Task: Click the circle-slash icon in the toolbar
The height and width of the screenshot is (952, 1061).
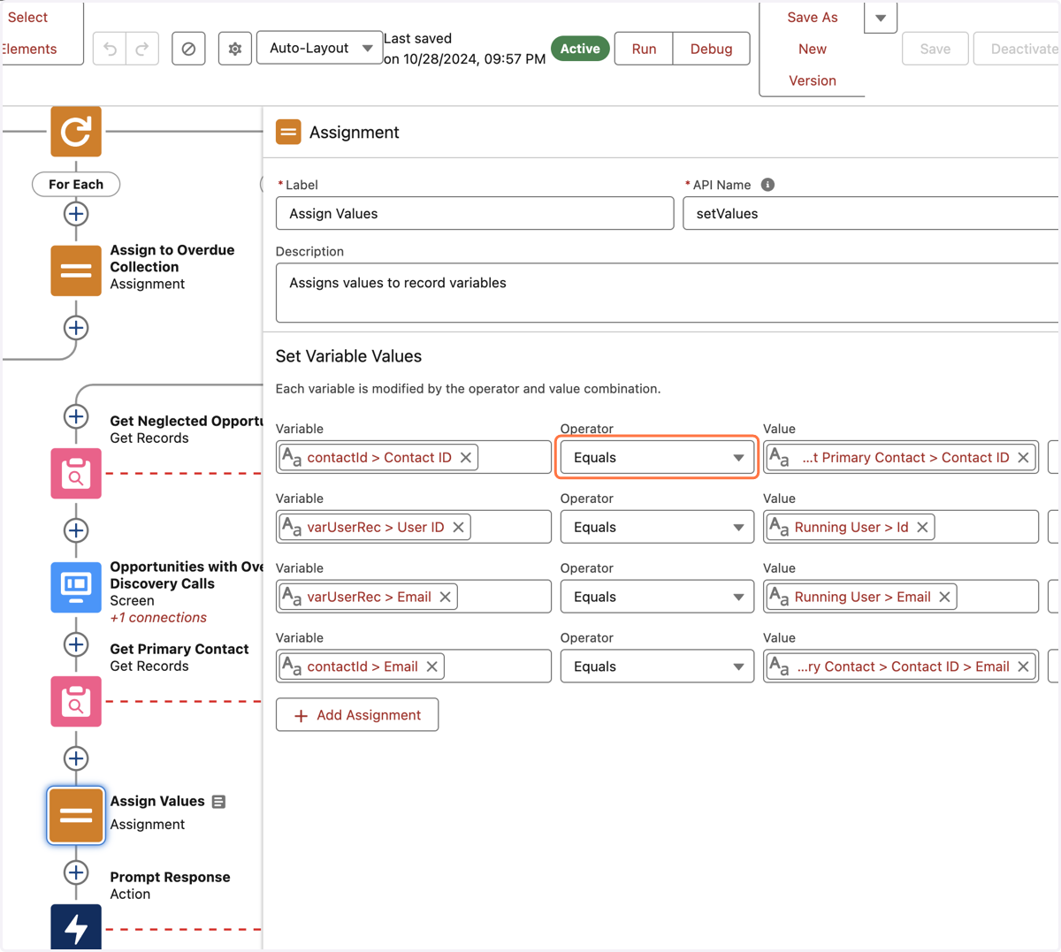Action: click(188, 49)
